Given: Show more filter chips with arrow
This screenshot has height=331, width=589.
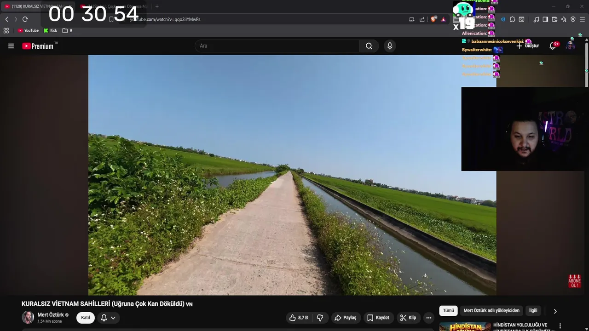Looking at the screenshot, I should 555,311.
